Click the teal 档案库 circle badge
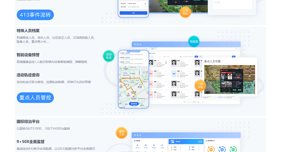Image resolution: width=281 pixels, height=152 pixels. (x=194, y=42)
